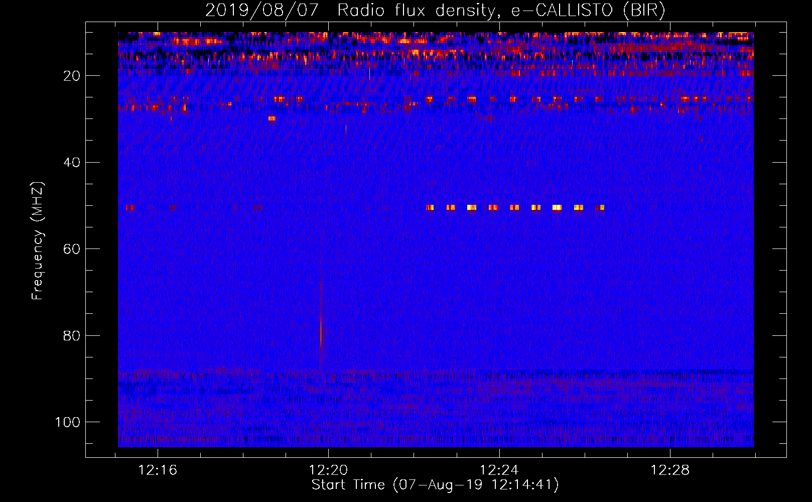
Task: Click the 80 frequency tick label
Action: (x=72, y=336)
